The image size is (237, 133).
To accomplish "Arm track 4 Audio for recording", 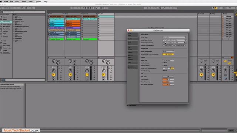I will pos(104,79).
